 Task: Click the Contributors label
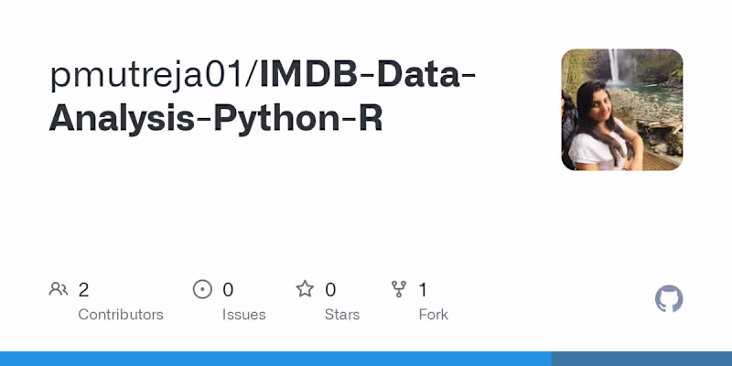(x=121, y=315)
